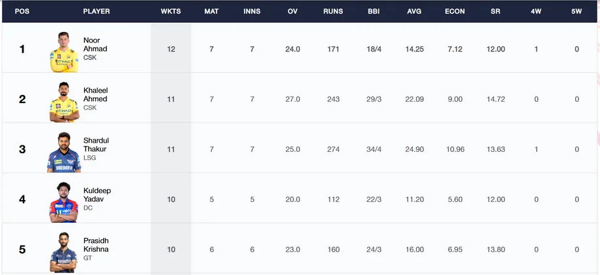
Task: Click the MAT column header
Action: (x=211, y=12)
